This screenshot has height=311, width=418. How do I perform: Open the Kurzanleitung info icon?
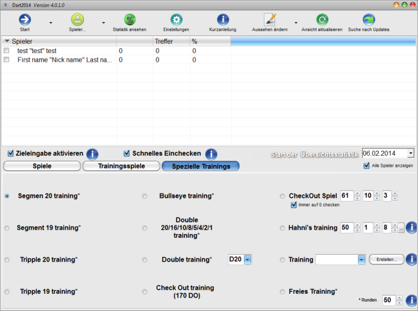tap(223, 20)
